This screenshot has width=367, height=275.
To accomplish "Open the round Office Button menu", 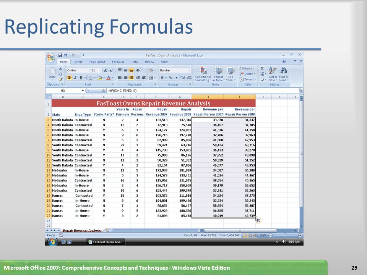I will [x=50, y=58].
